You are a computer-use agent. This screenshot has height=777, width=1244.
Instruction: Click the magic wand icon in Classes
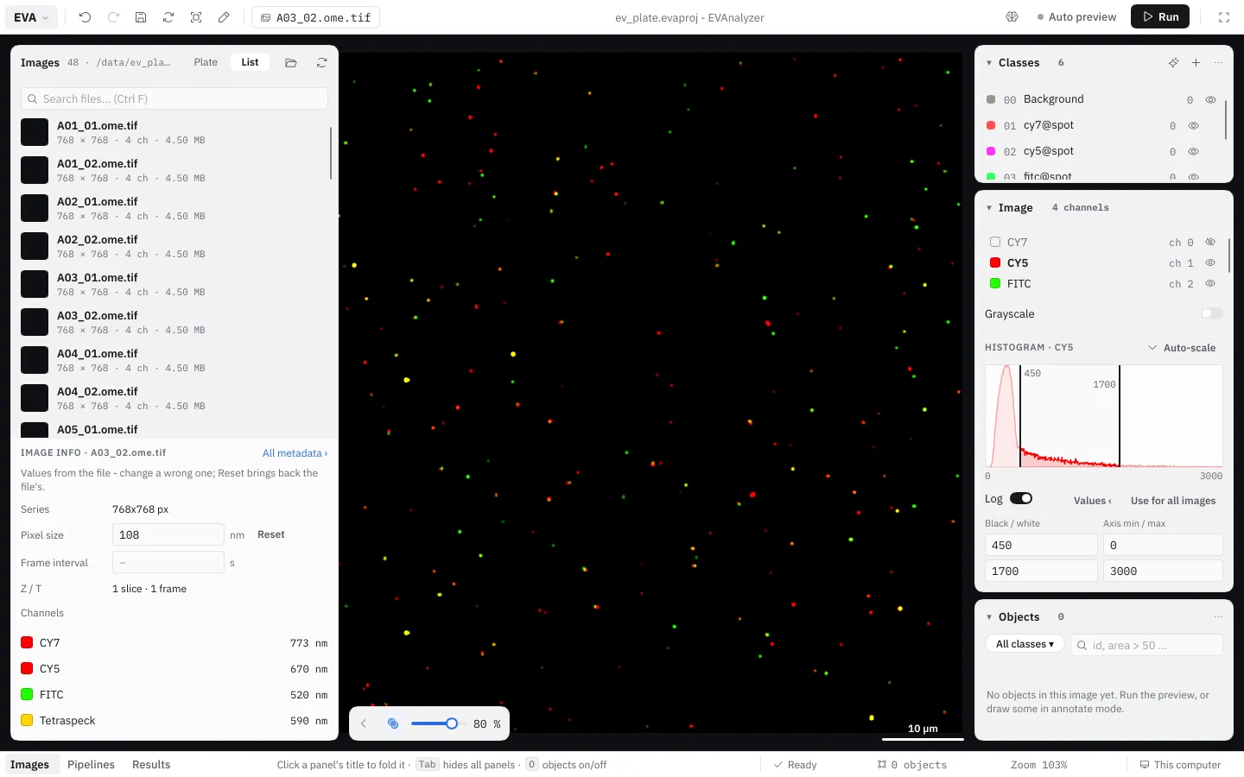pos(1173,63)
